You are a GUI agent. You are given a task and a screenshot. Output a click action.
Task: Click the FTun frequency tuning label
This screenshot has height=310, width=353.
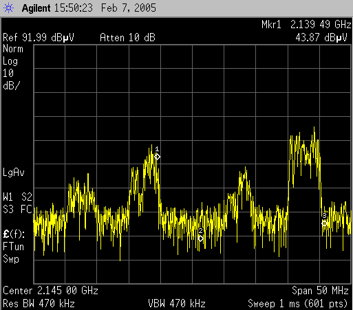point(13,247)
